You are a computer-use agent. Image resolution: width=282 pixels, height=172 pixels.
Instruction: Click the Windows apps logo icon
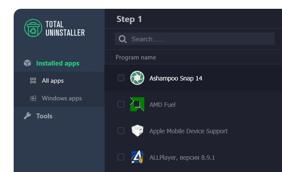[33, 98]
